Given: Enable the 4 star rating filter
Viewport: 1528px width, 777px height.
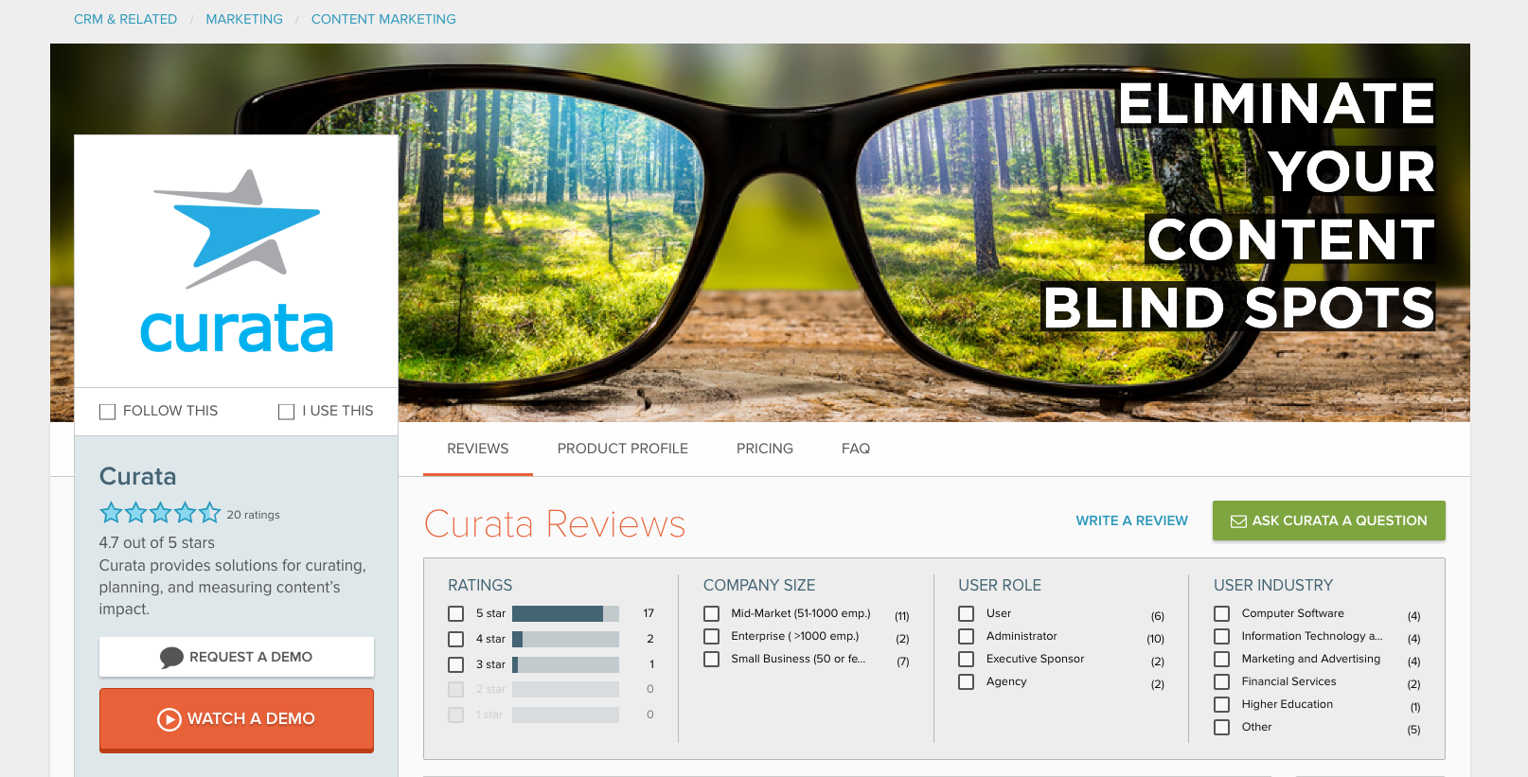Looking at the screenshot, I should pos(456,640).
